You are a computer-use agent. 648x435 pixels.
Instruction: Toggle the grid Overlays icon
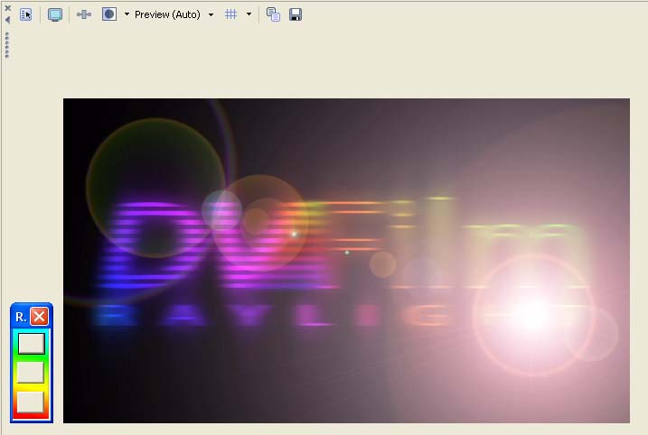[231, 14]
